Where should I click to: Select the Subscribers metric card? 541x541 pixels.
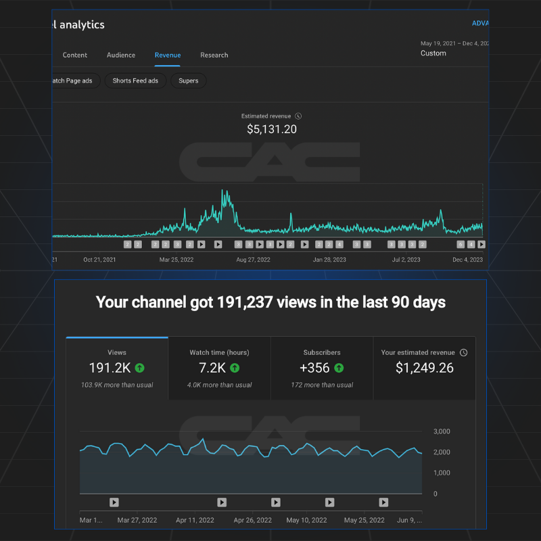pos(322,368)
